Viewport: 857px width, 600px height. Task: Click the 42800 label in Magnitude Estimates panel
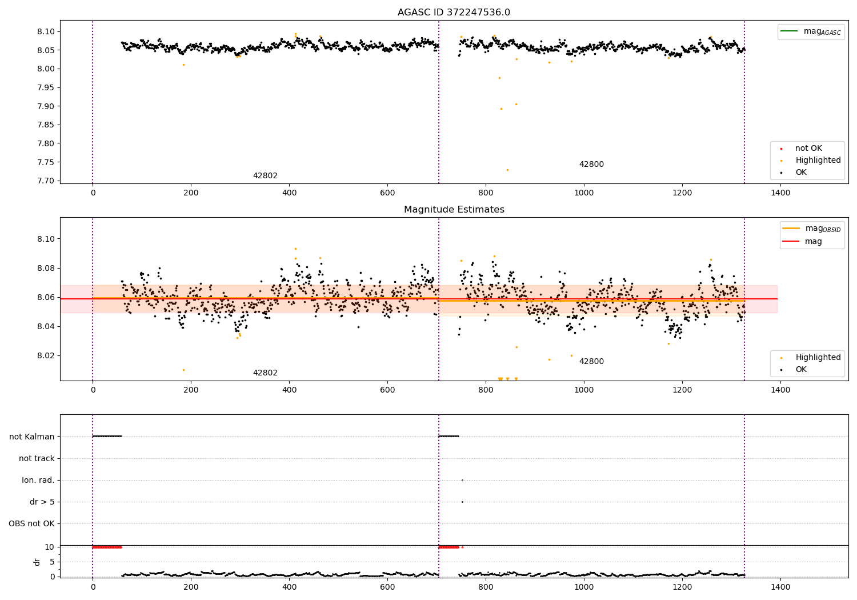tap(591, 362)
